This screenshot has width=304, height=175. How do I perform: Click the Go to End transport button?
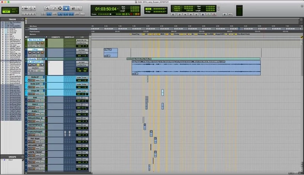196,15
